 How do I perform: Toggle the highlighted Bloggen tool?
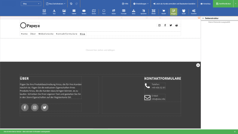click(x=174, y=12)
